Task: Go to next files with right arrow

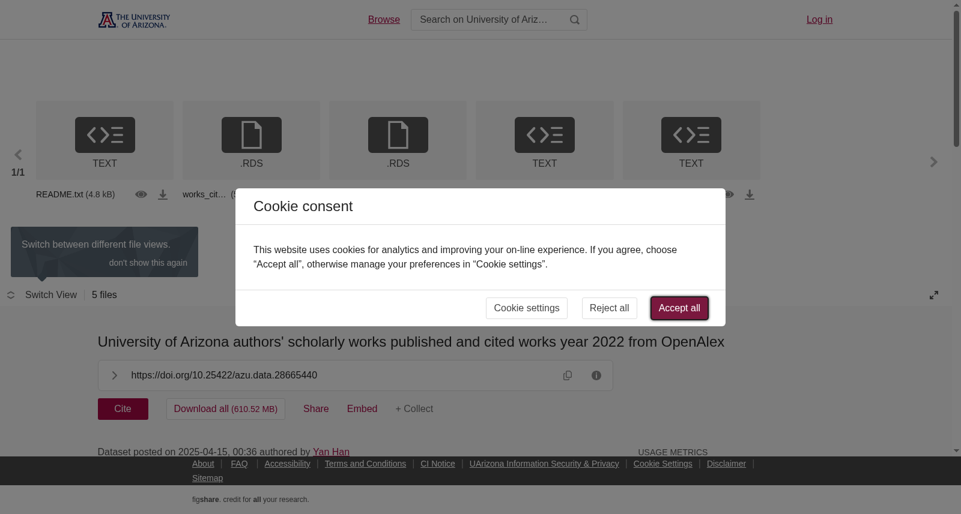Action: click(933, 162)
